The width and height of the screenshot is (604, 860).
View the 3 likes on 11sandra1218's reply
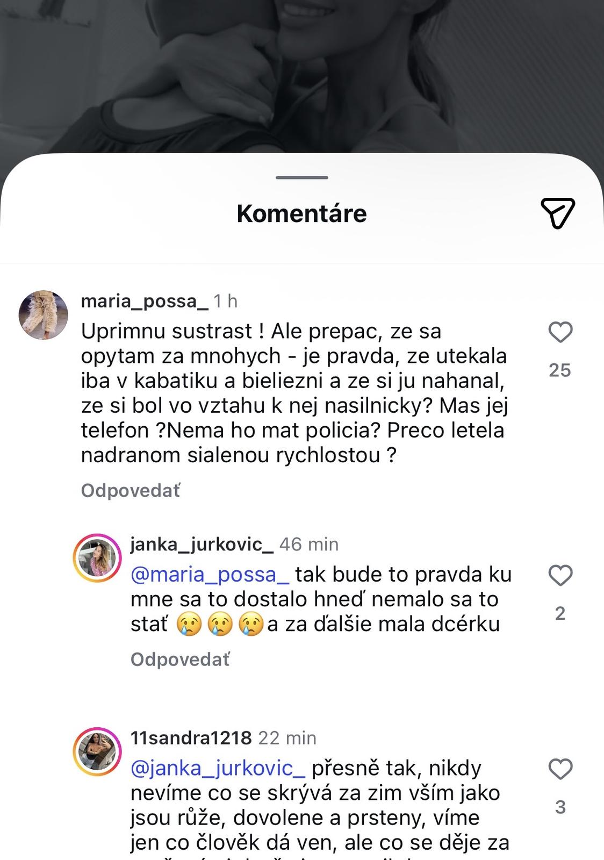560,807
